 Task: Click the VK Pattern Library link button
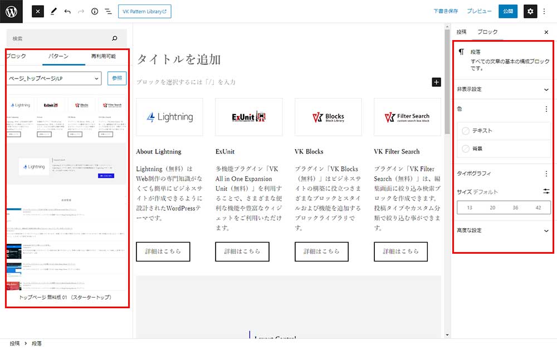(144, 11)
